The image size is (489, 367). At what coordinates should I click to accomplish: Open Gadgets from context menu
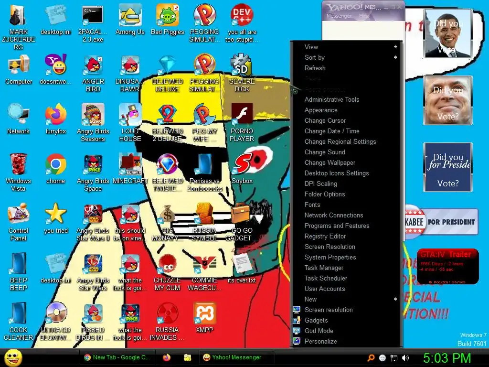point(346,320)
